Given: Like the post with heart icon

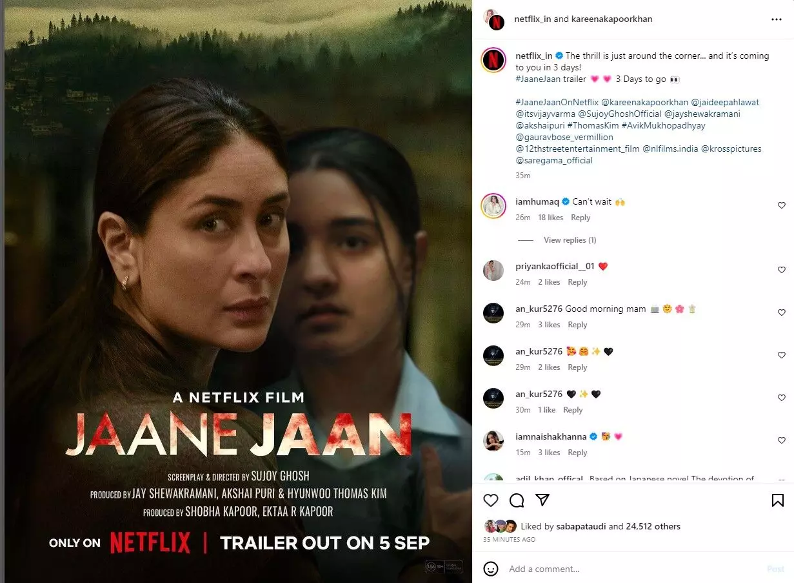Looking at the screenshot, I should click(x=491, y=500).
